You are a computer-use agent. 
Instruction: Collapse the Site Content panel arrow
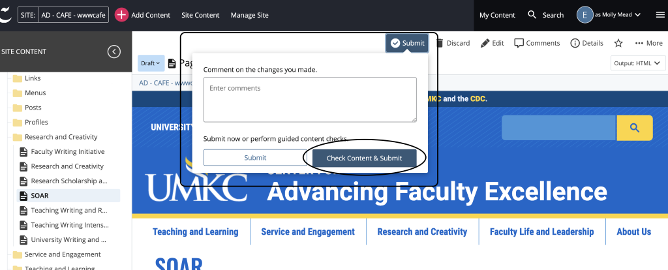click(x=114, y=52)
